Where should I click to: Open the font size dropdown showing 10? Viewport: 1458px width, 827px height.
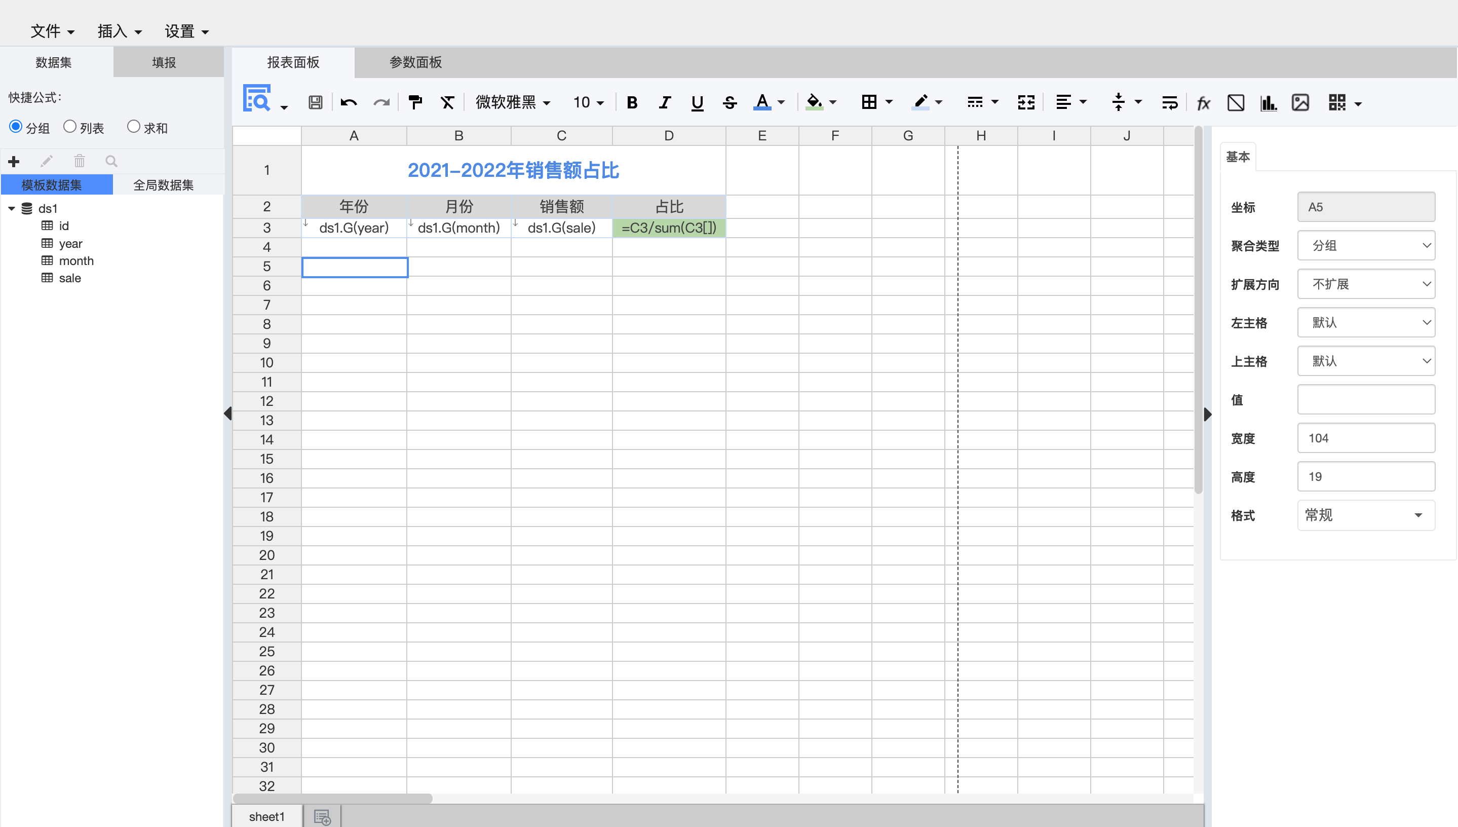(x=588, y=102)
